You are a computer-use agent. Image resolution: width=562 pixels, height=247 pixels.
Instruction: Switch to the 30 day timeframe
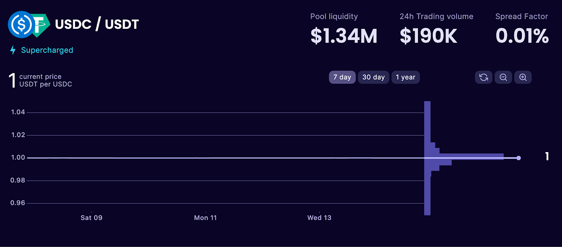373,77
